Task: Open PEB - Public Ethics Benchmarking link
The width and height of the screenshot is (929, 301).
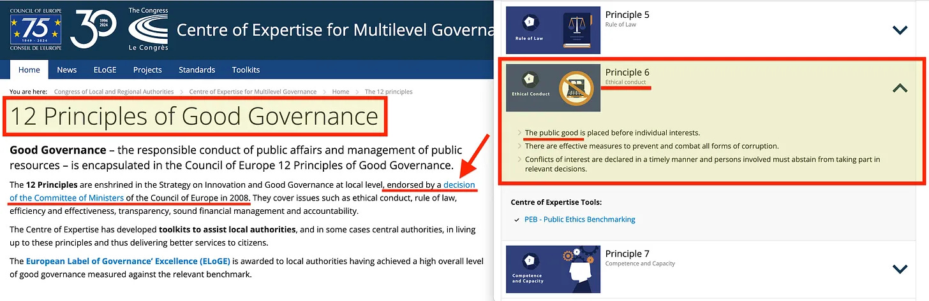Action: 579,220
